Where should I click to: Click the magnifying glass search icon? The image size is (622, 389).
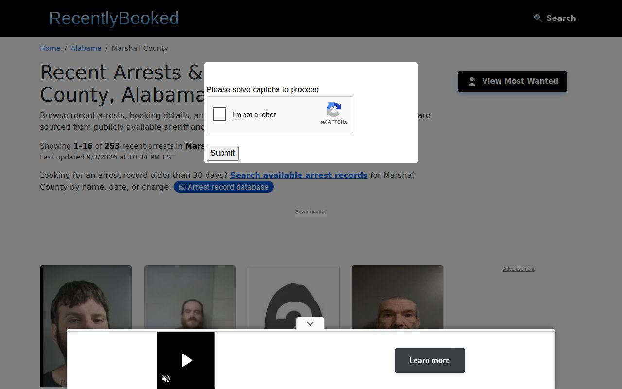[x=538, y=18]
